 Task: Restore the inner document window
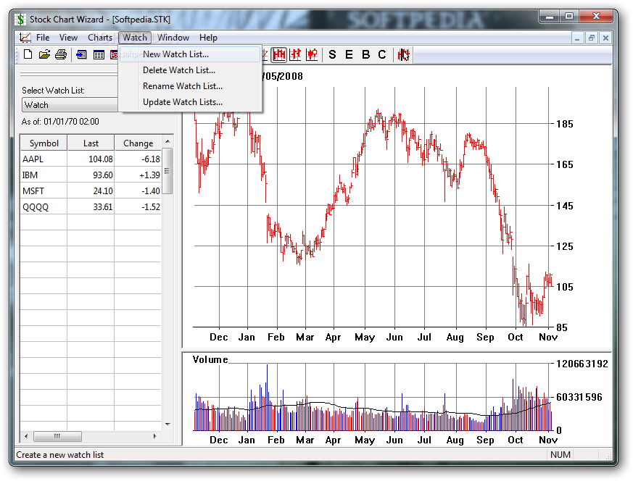click(x=592, y=38)
